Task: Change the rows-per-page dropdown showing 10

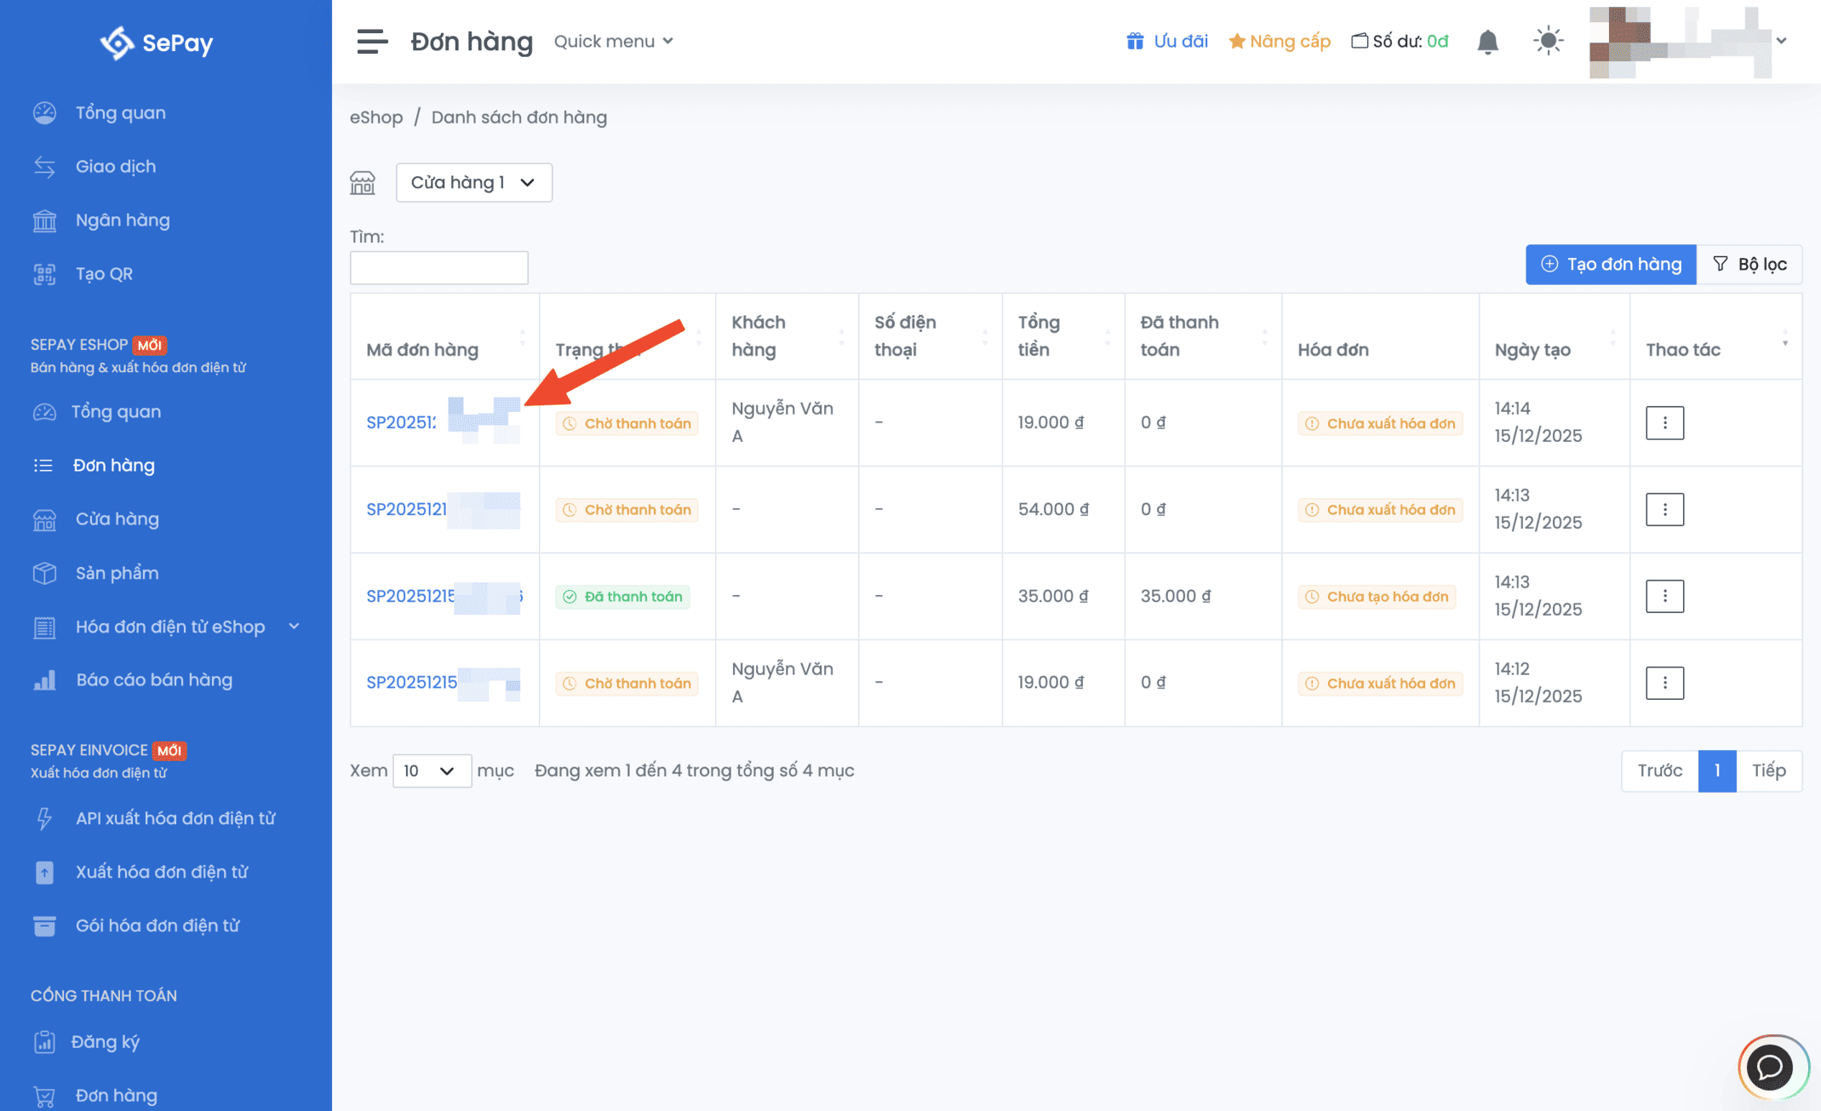Action: pos(431,770)
